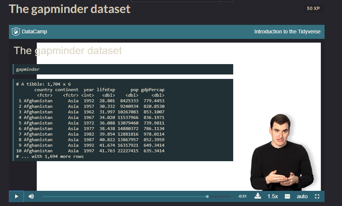
Task: Mute the video using the speaker icon
Action: pyautogui.click(x=31, y=196)
